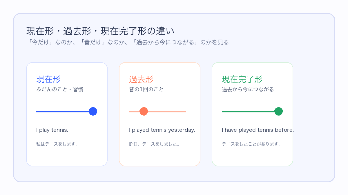Click the light orange timeline bar in the 過去形 card
Viewport: 348px width, 195px height.
168,111
